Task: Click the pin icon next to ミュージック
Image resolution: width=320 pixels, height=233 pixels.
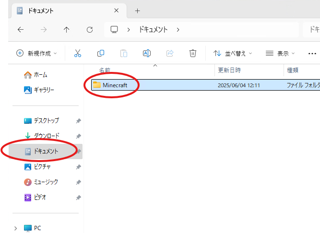Action: pyautogui.click(x=78, y=182)
